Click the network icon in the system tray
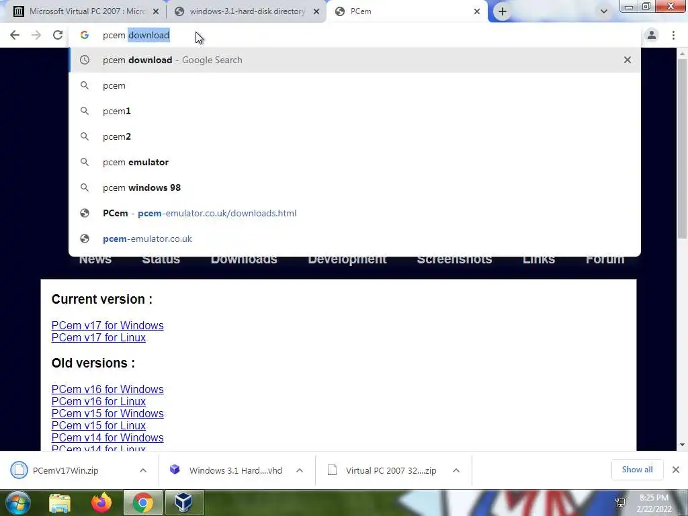 click(x=620, y=503)
